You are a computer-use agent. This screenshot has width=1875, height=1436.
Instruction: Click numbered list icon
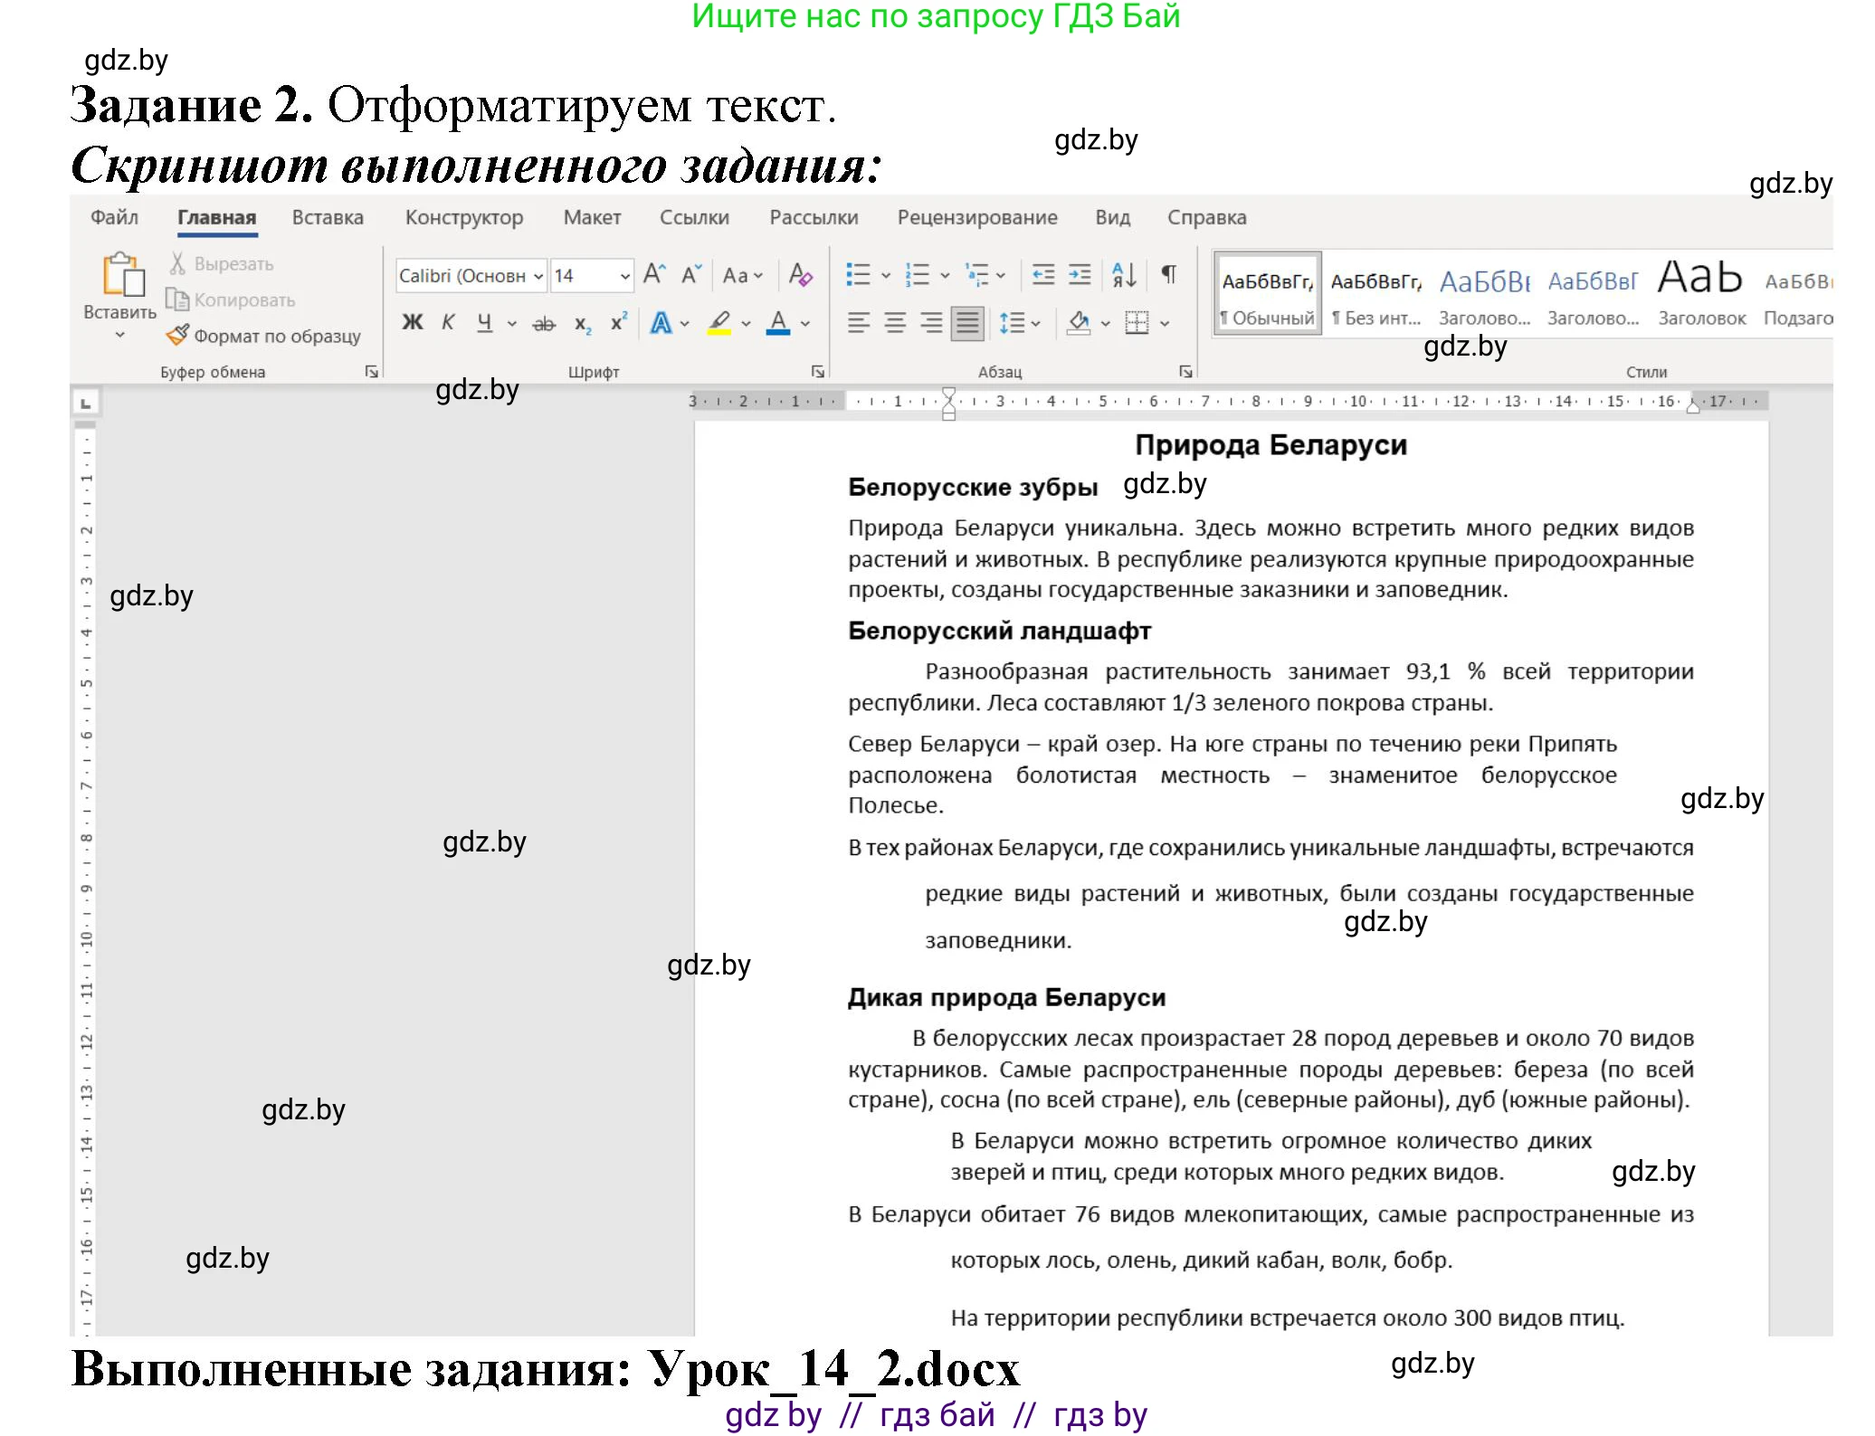point(918,274)
